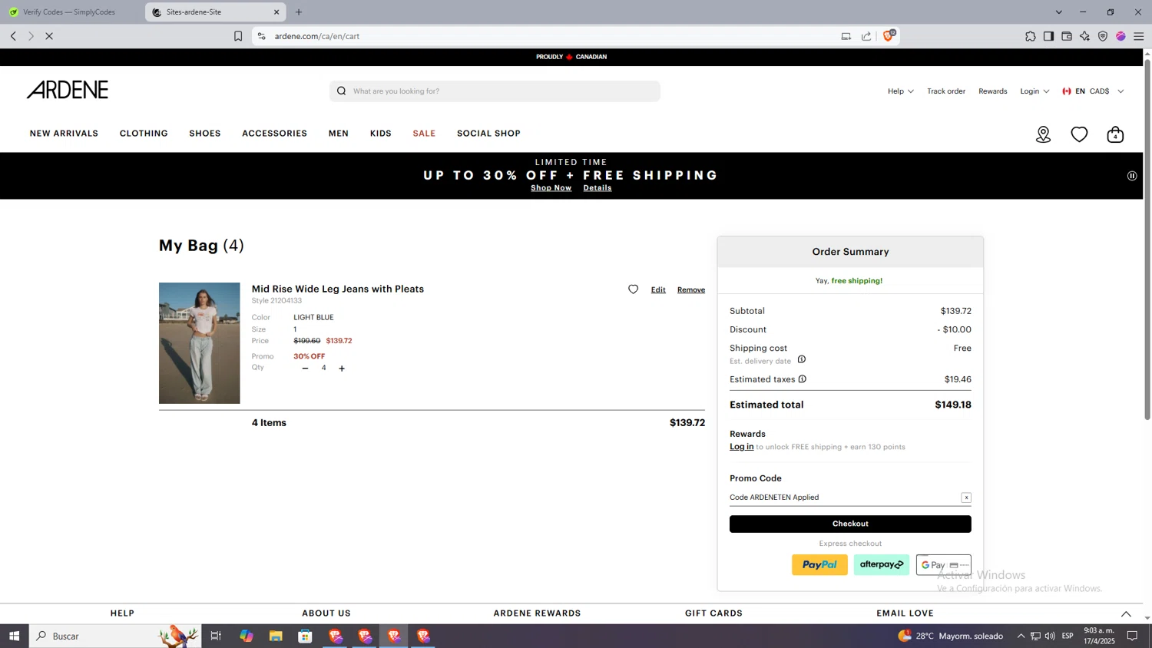Open ACCESSORIES menu
1152x648 pixels.
coord(274,134)
